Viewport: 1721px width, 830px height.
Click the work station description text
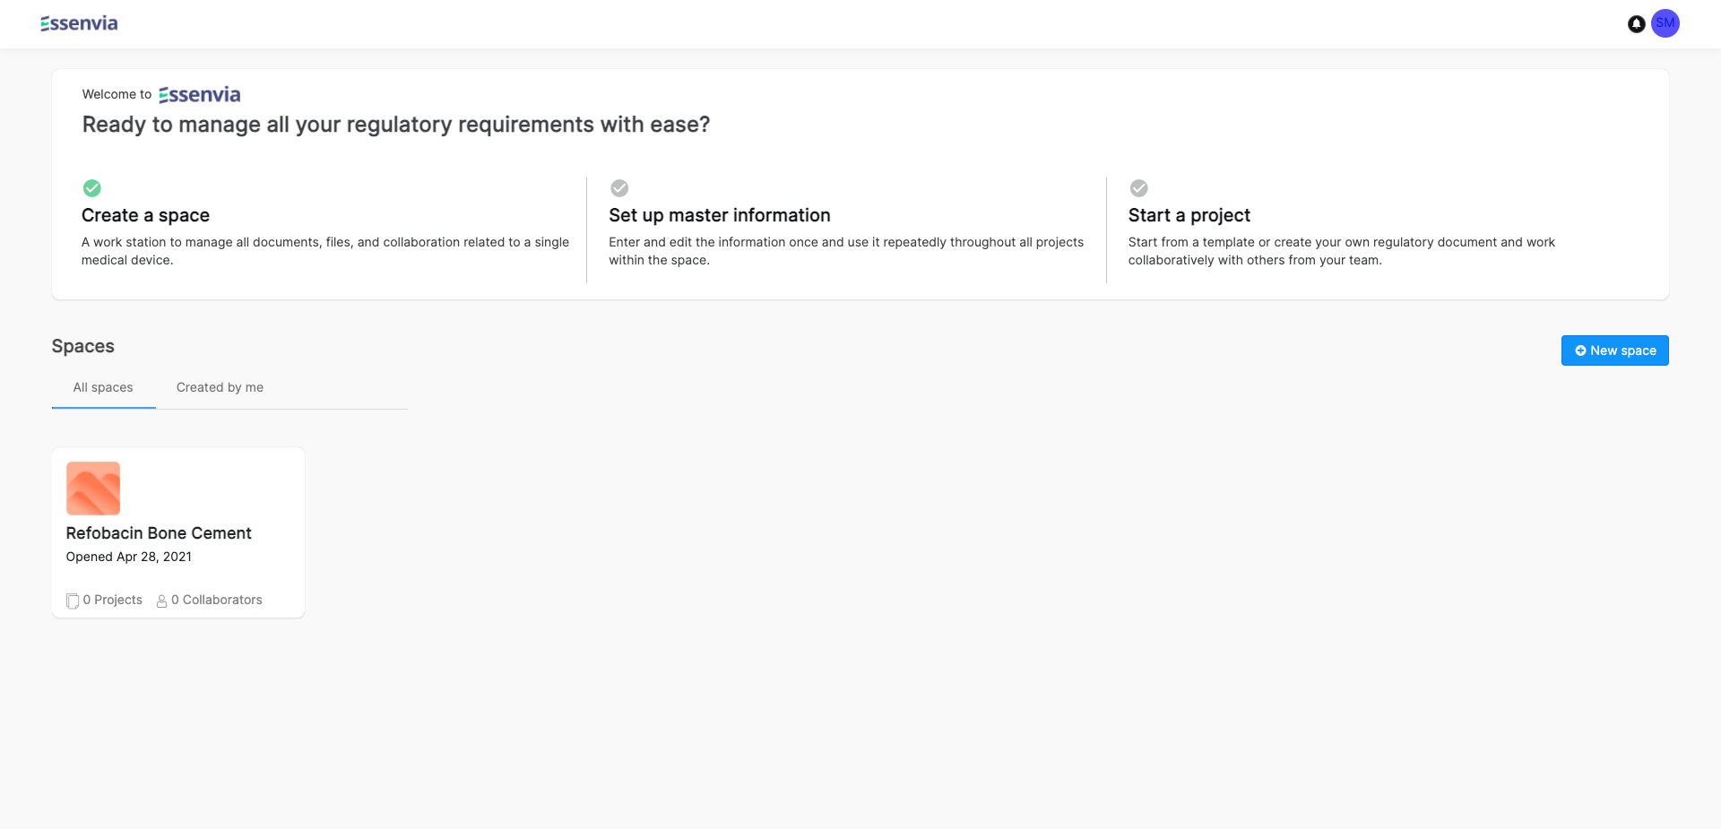pyautogui.click(x=325, y=251)
